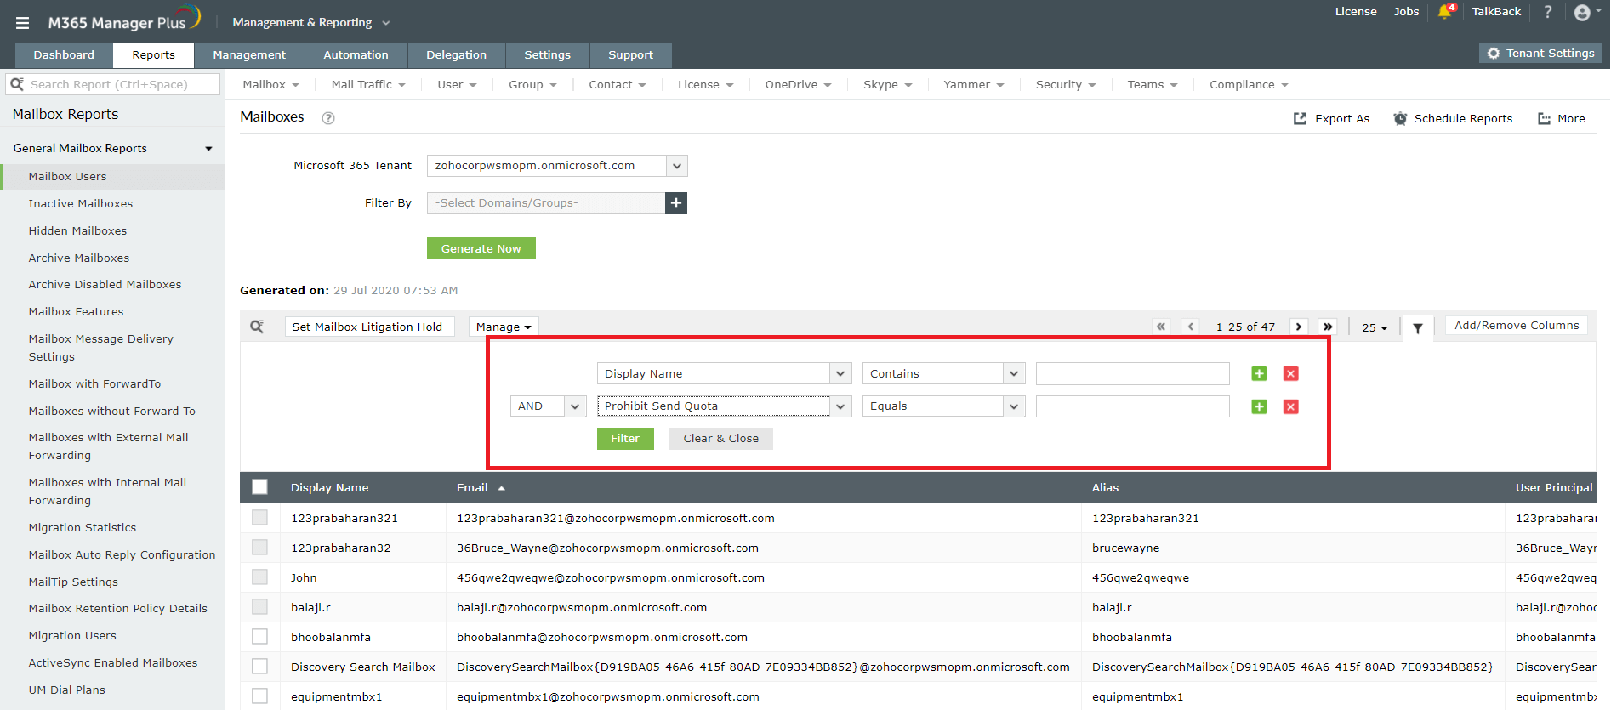Select the equipmentmbx1 row checkbox
Viewport: 1611px width, 710px height.
[260, 696]
